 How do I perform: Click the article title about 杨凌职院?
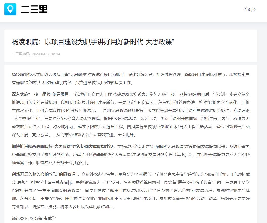click(93, 42)
